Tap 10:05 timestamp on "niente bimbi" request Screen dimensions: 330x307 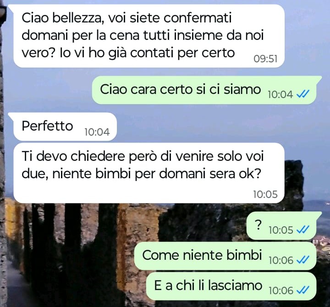[265, 194]
